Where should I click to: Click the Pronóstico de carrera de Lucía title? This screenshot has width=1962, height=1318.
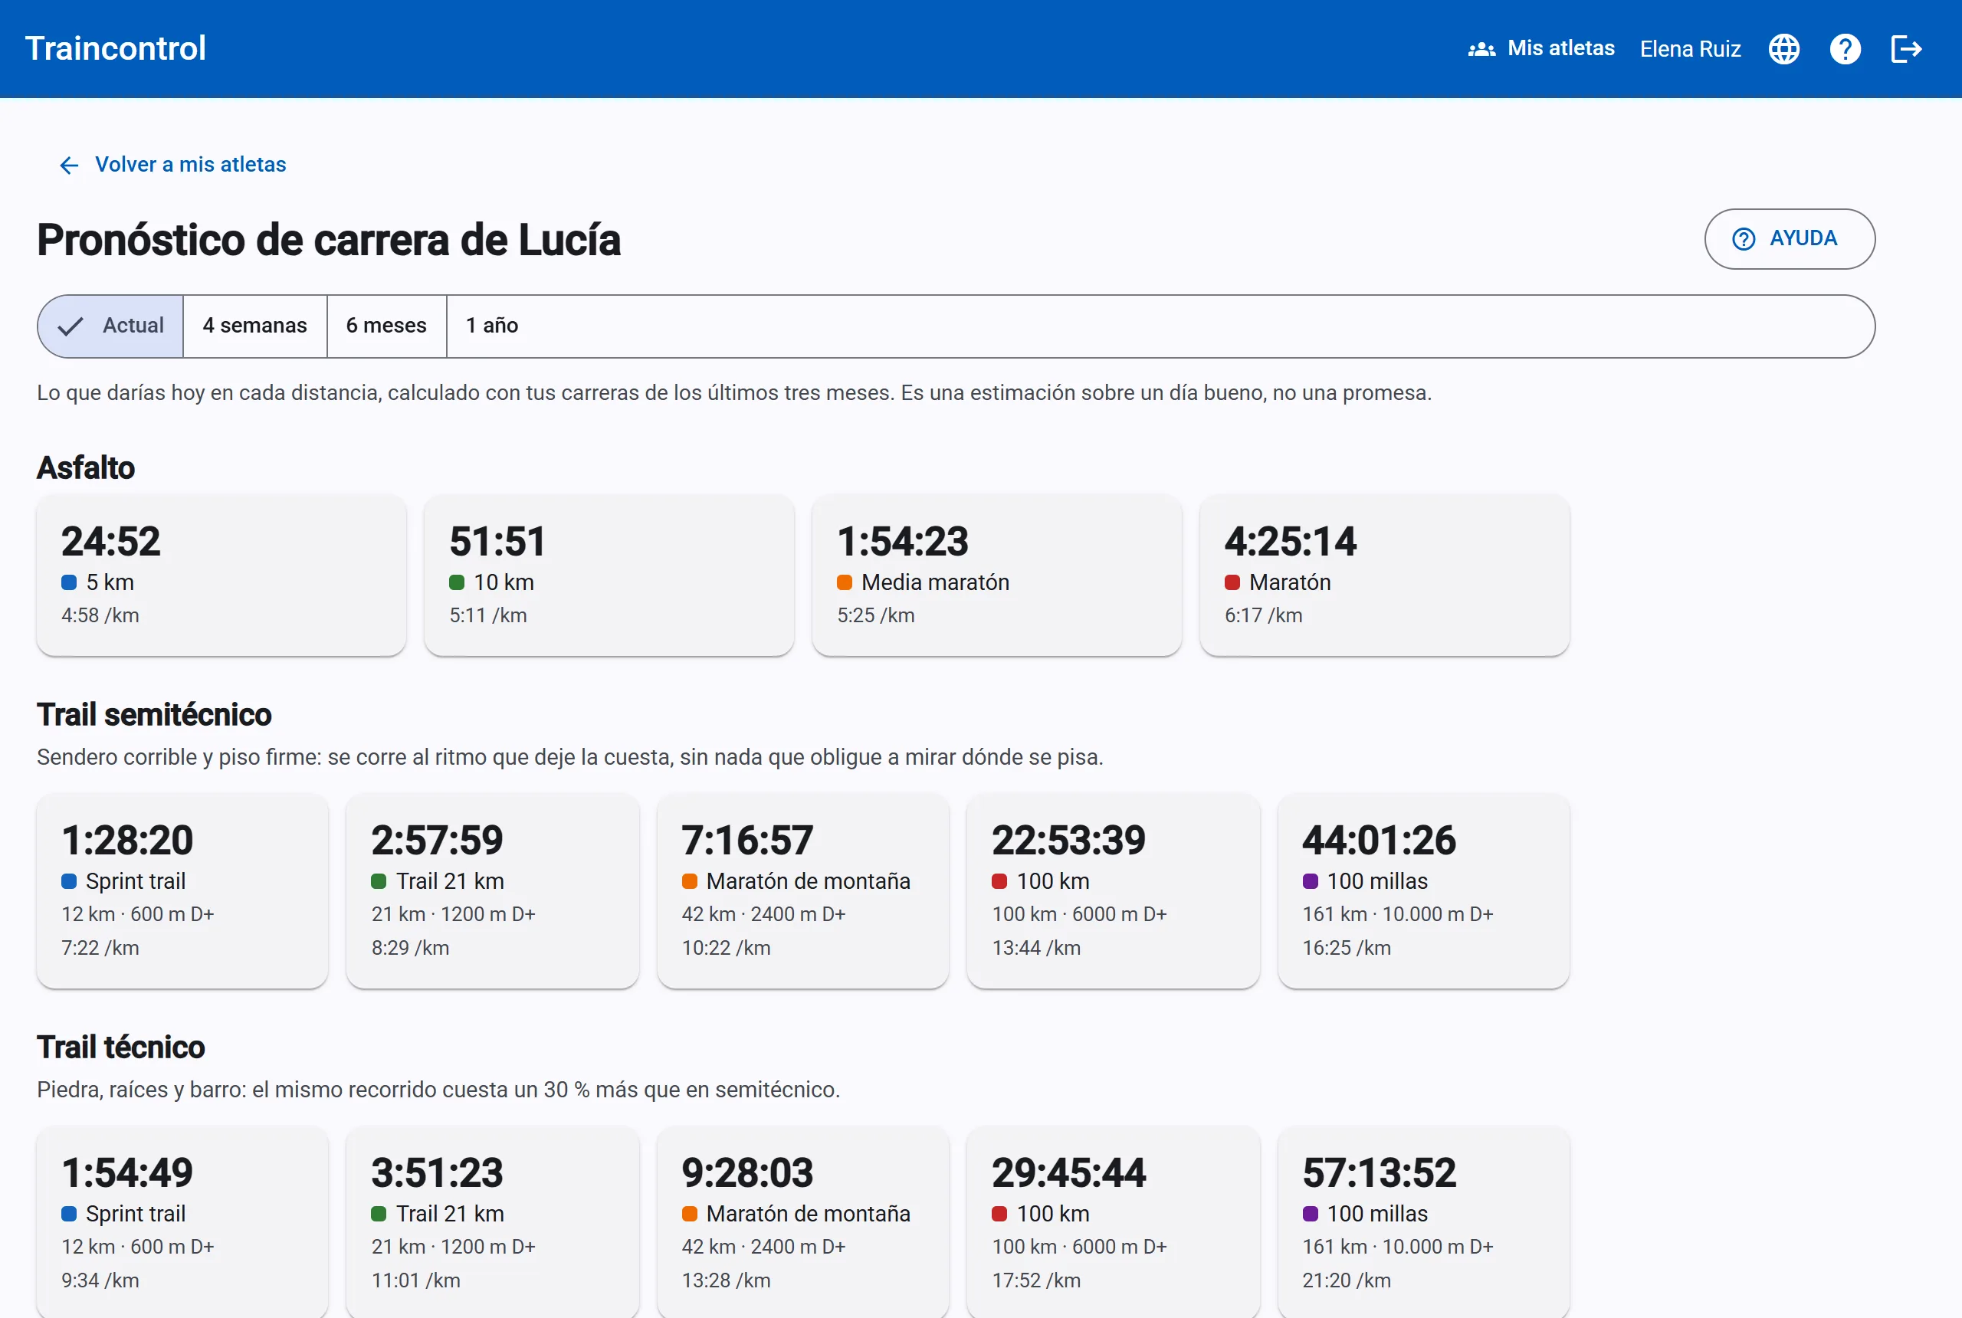click(x=329, y=241)
